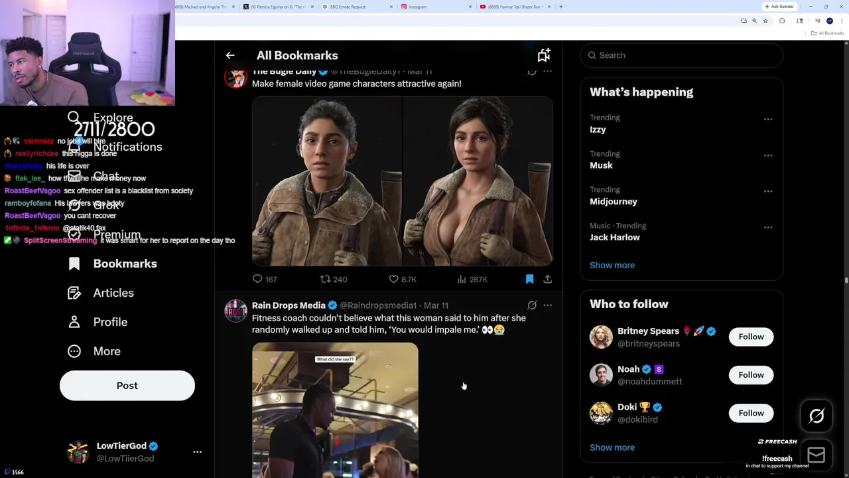Open more options on Rain Drops Media post
Viewport: 849px width, 478px height.
click(548, 305)
